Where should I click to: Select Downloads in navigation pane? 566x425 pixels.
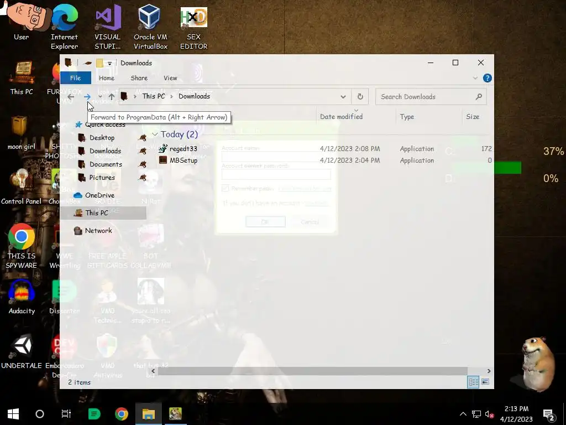pos(105,151)
